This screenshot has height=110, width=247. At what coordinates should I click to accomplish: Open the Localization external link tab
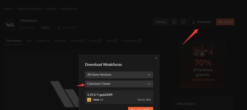click(131, 41)
